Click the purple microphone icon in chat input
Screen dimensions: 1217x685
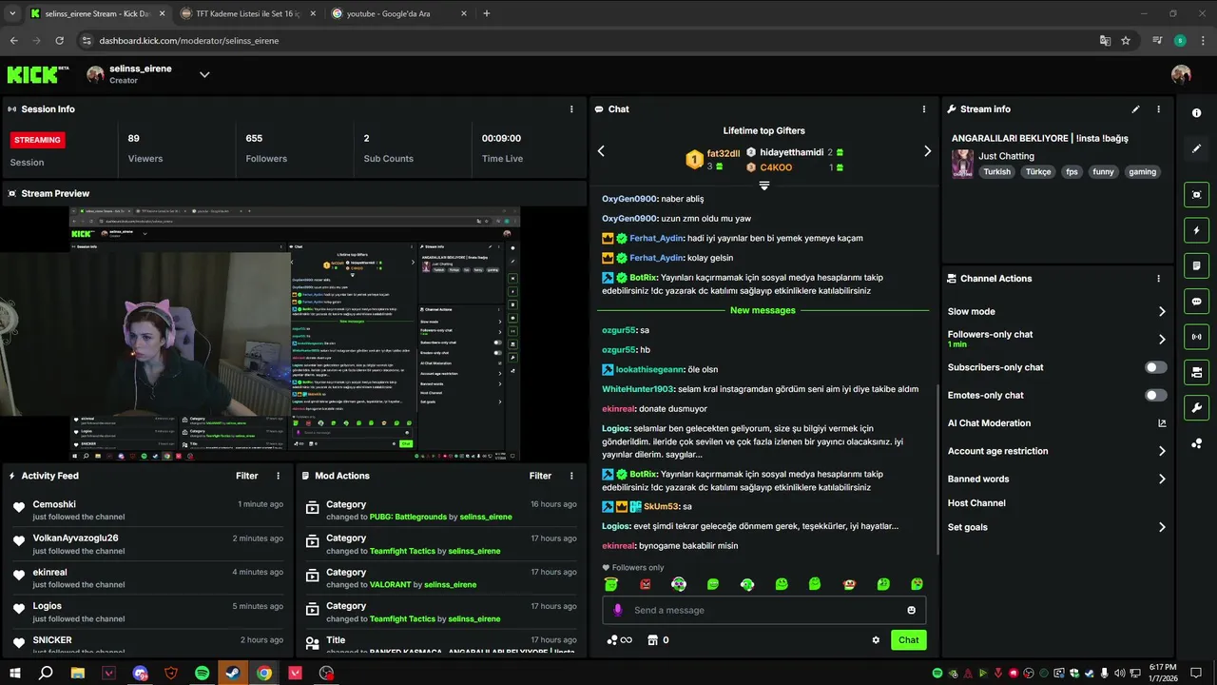618,610
